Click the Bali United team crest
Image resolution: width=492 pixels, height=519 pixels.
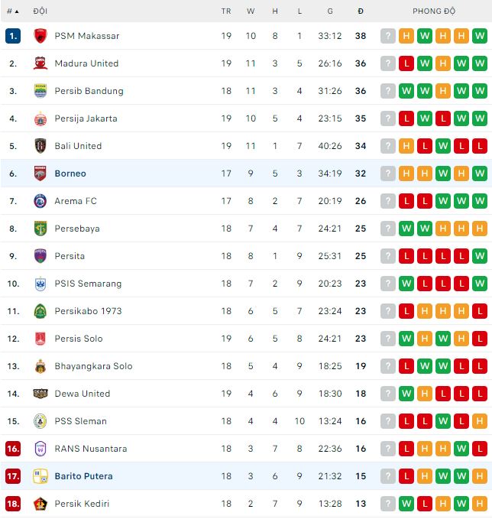40,146
